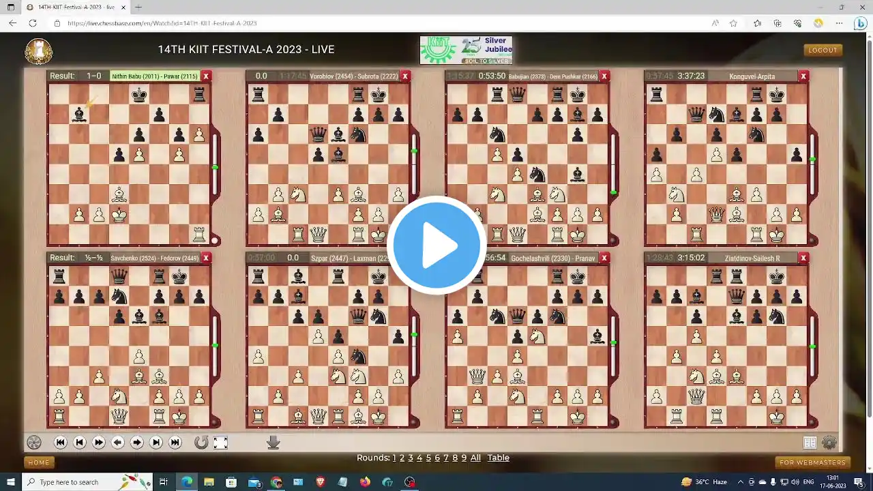The width and height of the screenshot is (873, 491).
Task: Click the engine fan icon at bottom left
Action: [x=33, y=443]
